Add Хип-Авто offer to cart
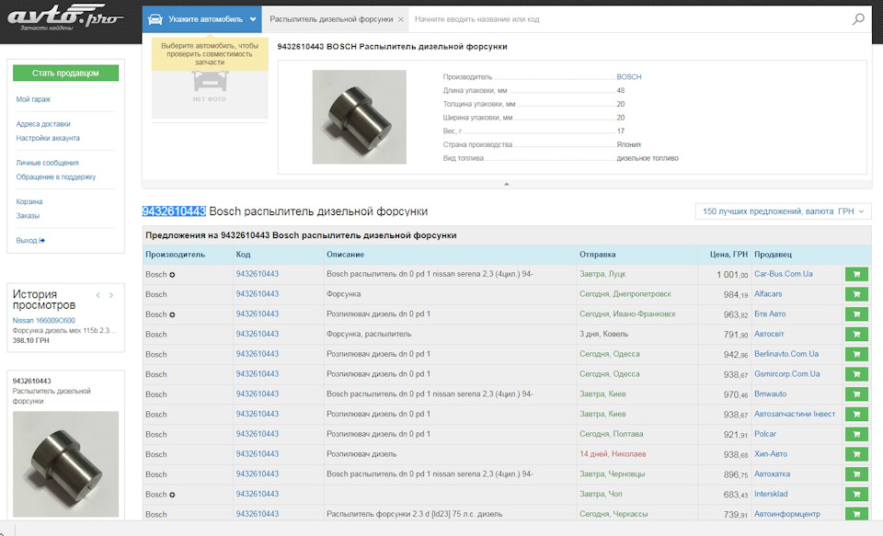883x536 pixels. [856, 454]
